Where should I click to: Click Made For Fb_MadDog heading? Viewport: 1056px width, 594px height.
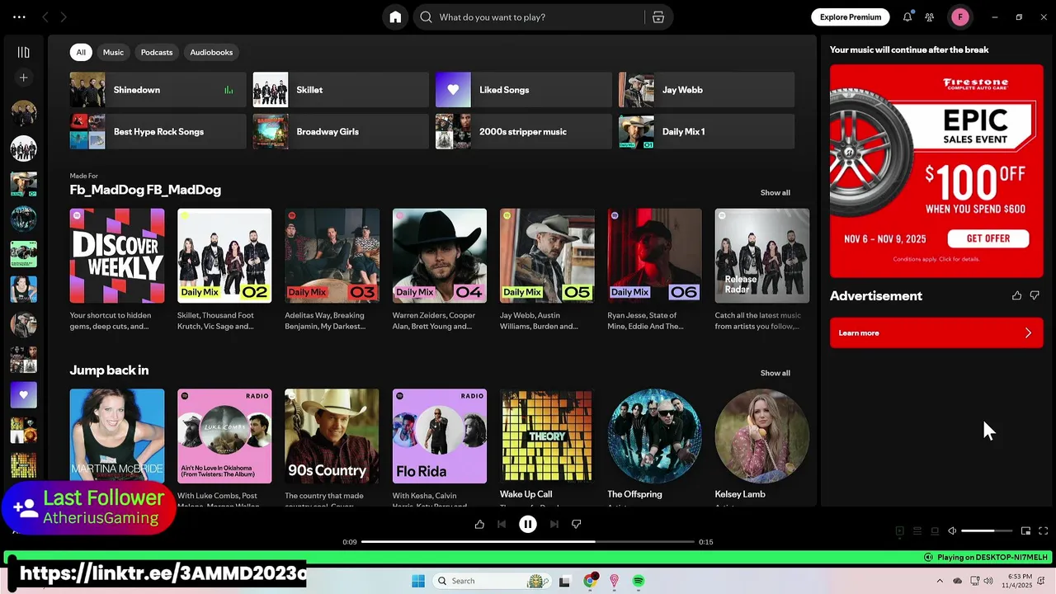(145, 190)
